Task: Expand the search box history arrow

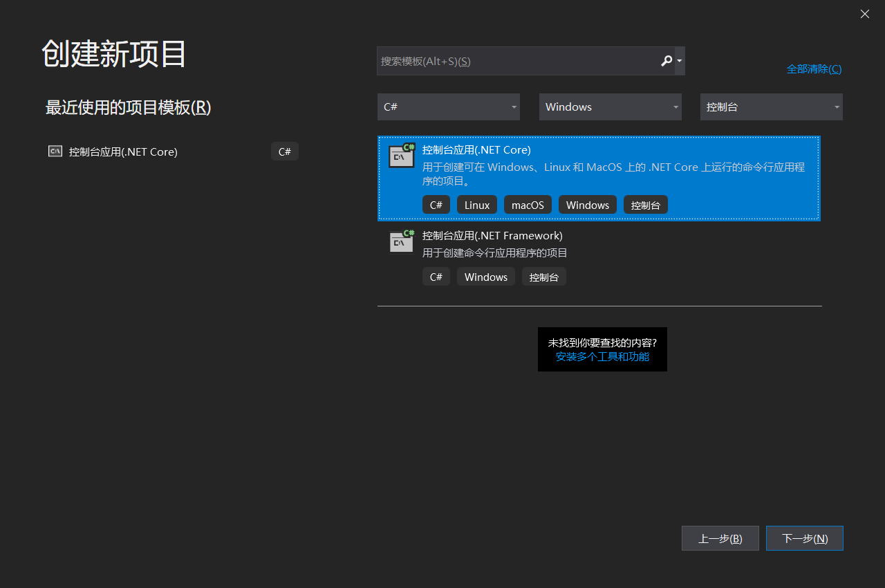Action: pyautogui.click(x=678, y=61)
